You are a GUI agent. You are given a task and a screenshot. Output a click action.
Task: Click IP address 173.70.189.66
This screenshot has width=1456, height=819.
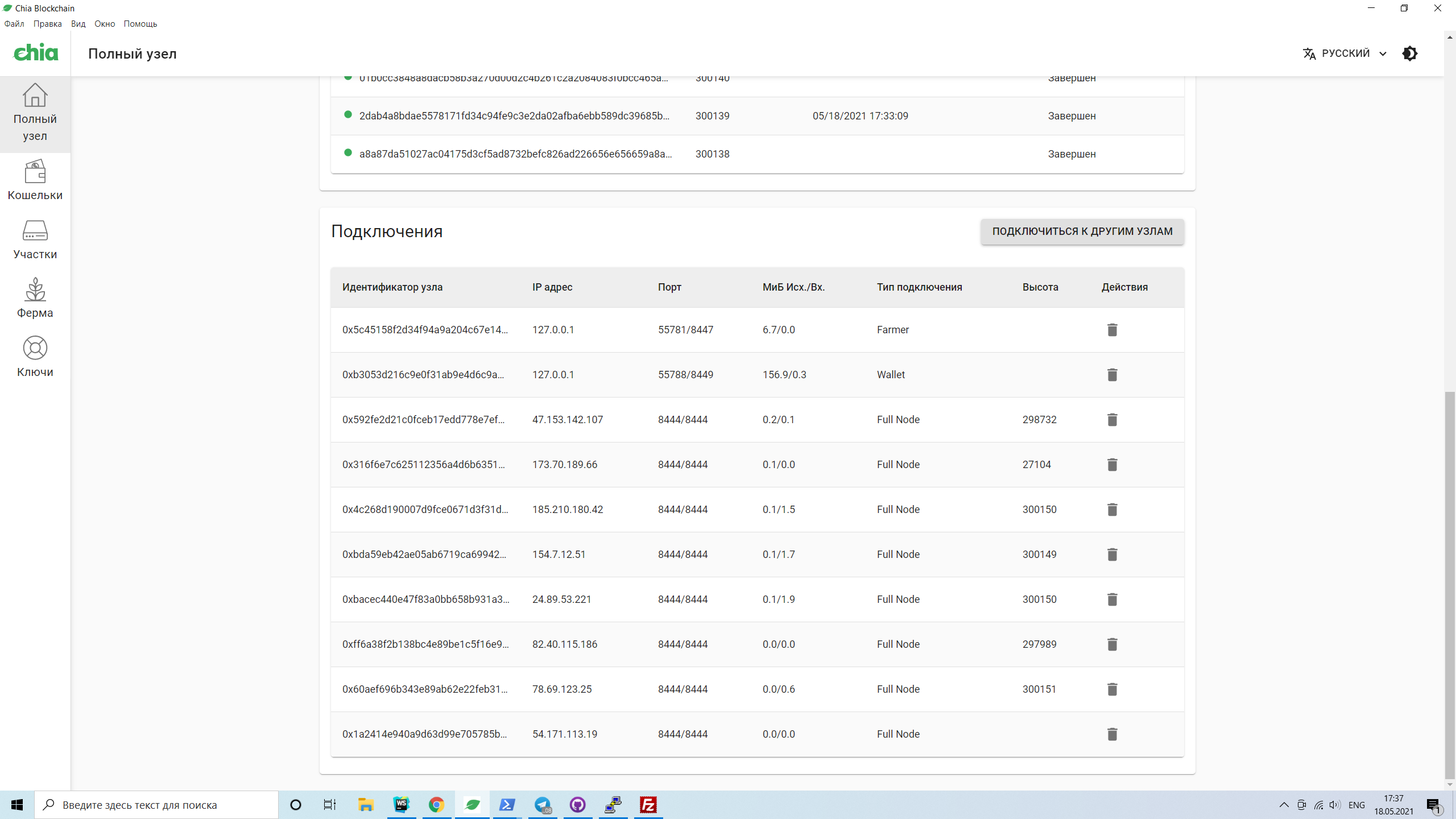(x=565, y=465)
